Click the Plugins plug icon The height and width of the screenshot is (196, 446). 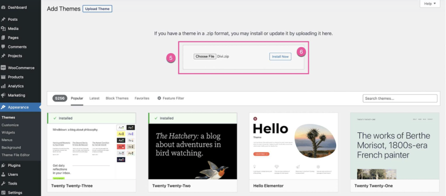pos(3,165)
